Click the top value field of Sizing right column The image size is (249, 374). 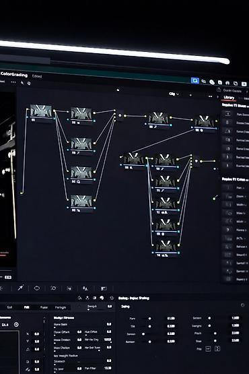[235, 318]
